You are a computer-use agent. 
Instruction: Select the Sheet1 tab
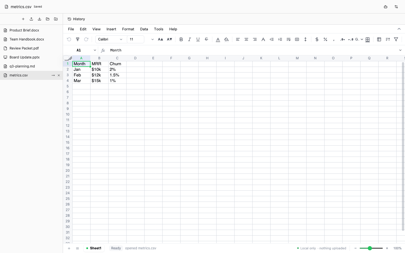click(94, 248)
